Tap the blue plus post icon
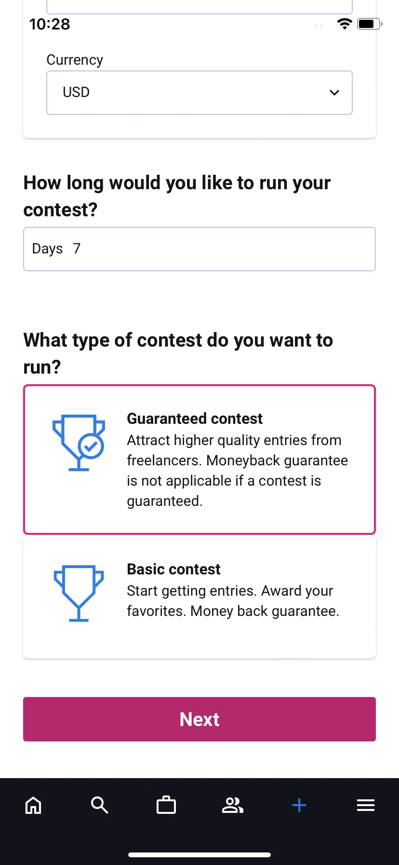 click(299, 805)
